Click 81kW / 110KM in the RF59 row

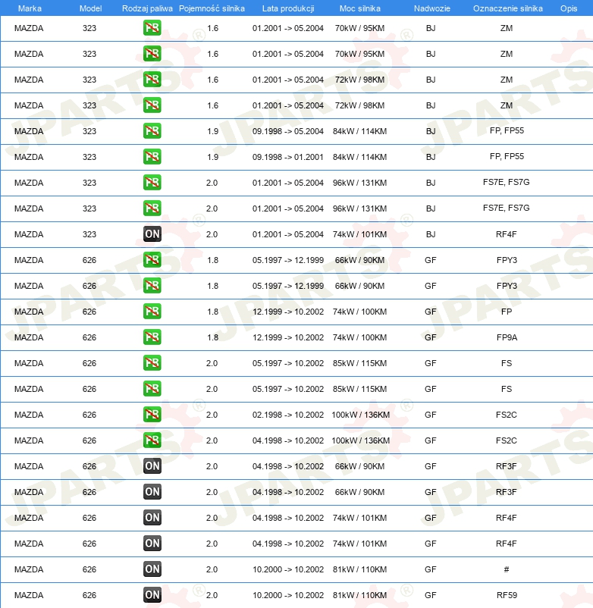[x=359, y=595]
